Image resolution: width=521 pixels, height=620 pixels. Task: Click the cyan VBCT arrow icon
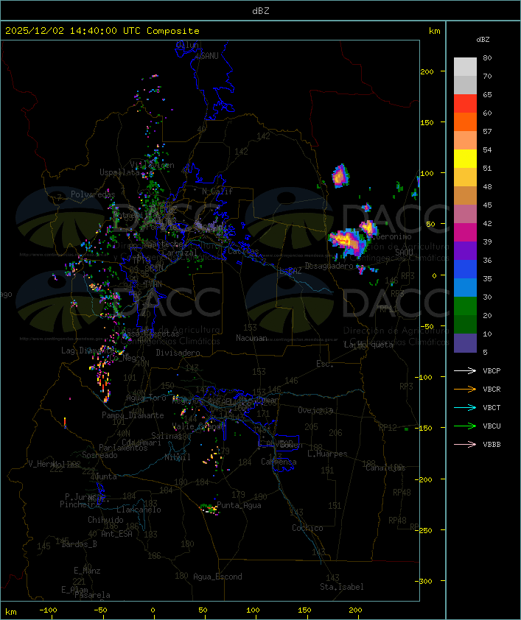(465, 408)
